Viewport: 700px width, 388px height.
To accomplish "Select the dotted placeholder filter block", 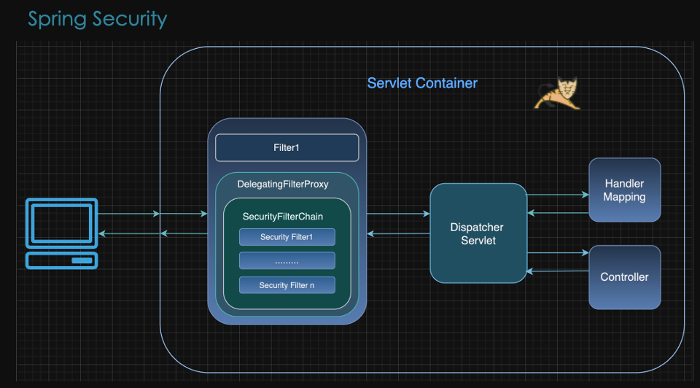I will [287, 261].
